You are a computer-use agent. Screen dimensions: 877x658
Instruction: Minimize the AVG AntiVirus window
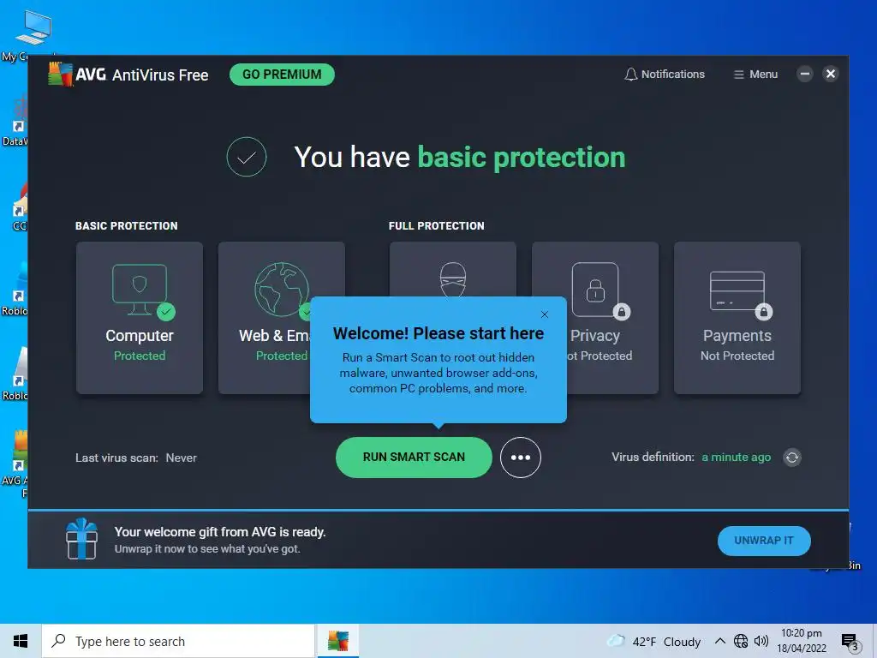(x=805, y=74)
